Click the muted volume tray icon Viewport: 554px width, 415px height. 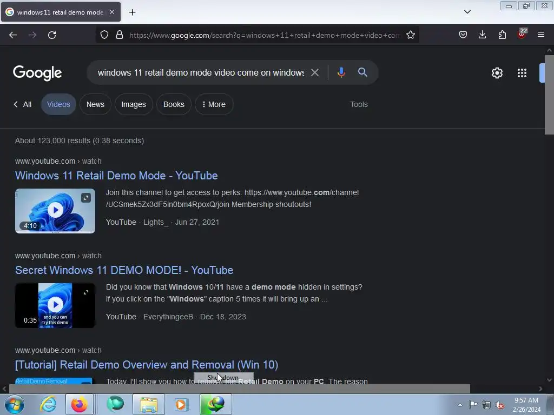pyautogui.click(x=499, y=405)
